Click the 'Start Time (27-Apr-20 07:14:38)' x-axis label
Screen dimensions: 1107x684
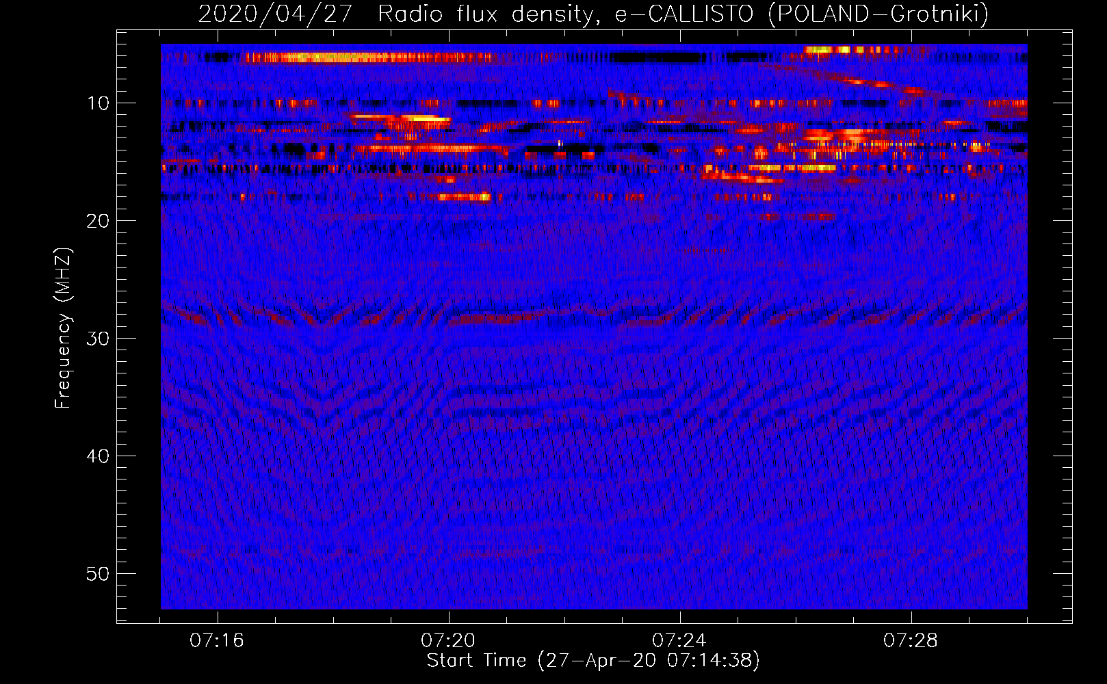[593, 661]
